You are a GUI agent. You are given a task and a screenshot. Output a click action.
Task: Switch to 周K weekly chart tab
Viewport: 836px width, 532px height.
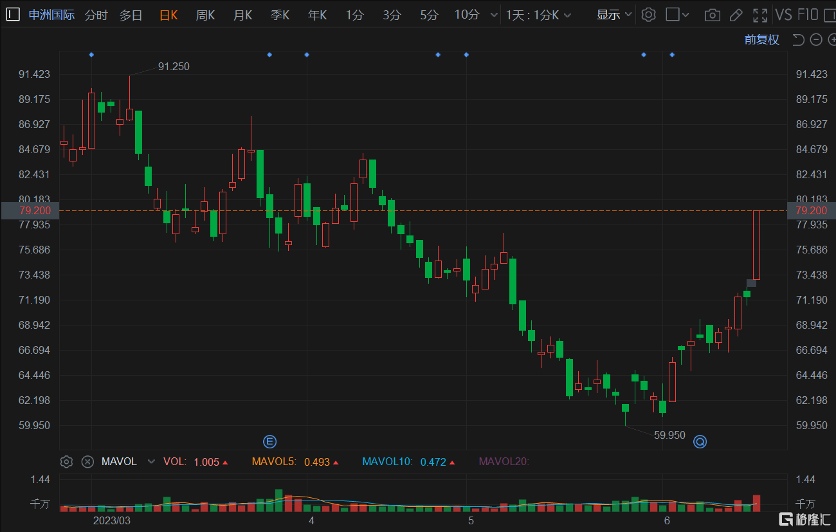tap(205, 15)
